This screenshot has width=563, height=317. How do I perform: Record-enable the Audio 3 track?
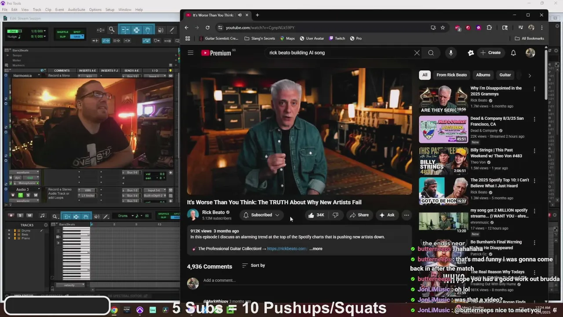12,195
